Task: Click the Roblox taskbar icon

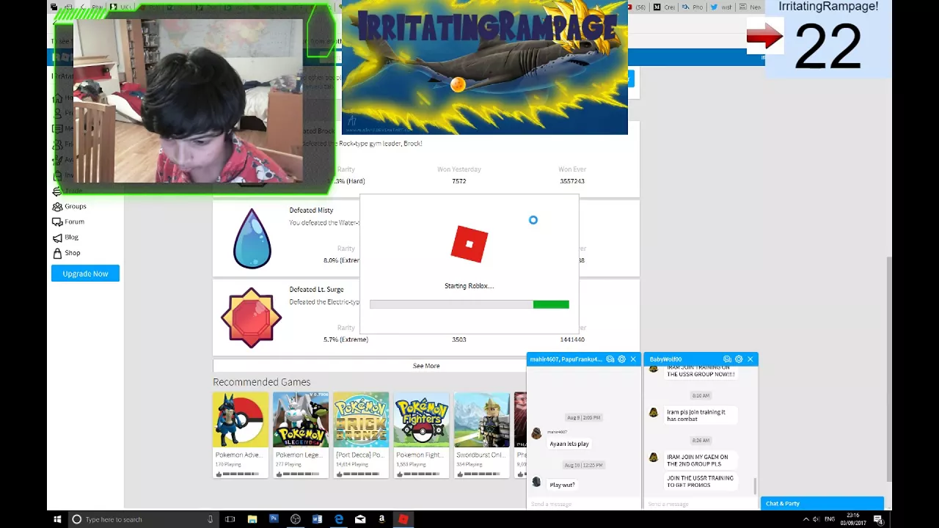Action: click(x=403, y=519)
